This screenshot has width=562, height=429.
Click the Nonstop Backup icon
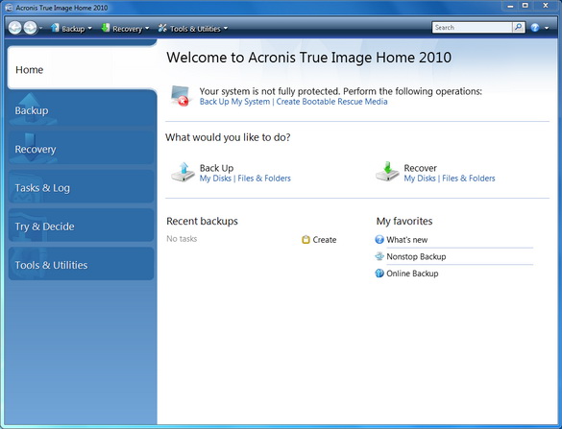(379, 256)
